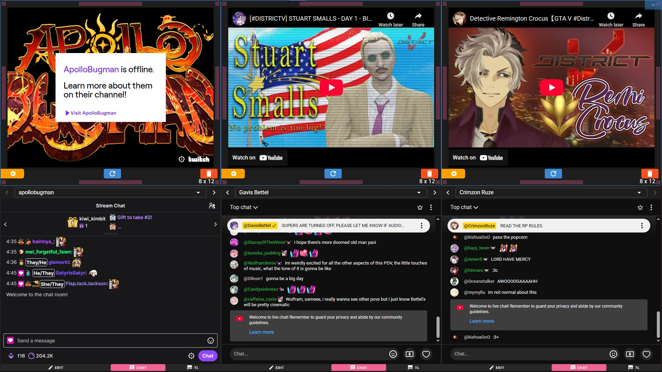Click the orange back button under Remington Crocus video
662x372 pixels.
[454, 174]
